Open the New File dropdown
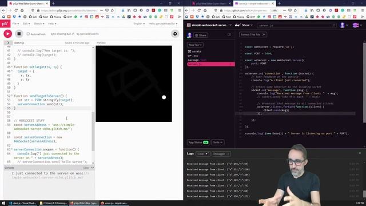Viewport: 366px width, 206px height. coord(195,45)
